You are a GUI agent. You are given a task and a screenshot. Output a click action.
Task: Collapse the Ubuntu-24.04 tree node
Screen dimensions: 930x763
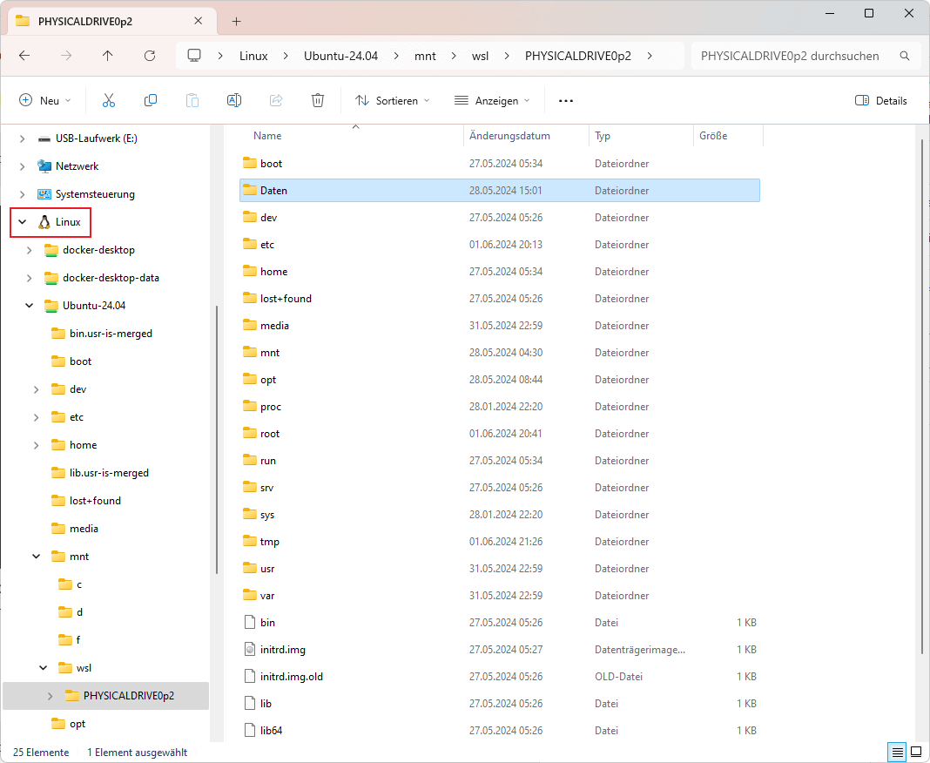tap(29, 305)
